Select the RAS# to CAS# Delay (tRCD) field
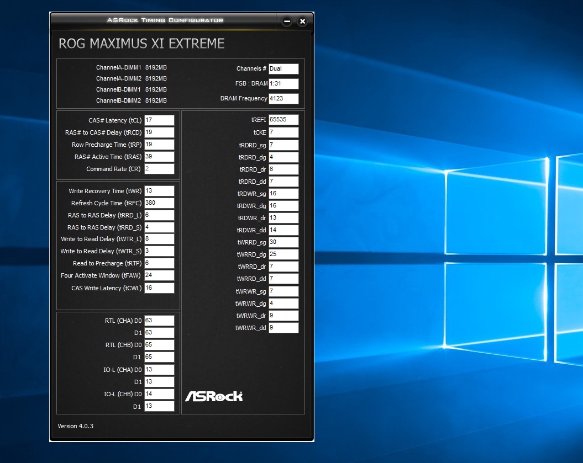This screenshot has width=583, height=463. (x=159, y=132)
